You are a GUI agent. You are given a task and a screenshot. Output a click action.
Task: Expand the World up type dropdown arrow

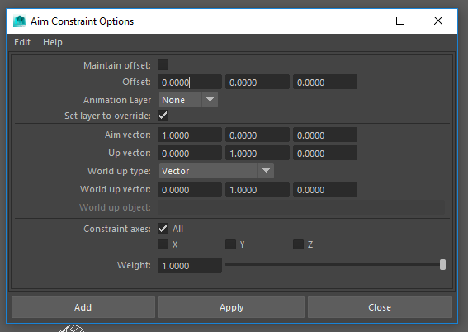pos(266,171)
